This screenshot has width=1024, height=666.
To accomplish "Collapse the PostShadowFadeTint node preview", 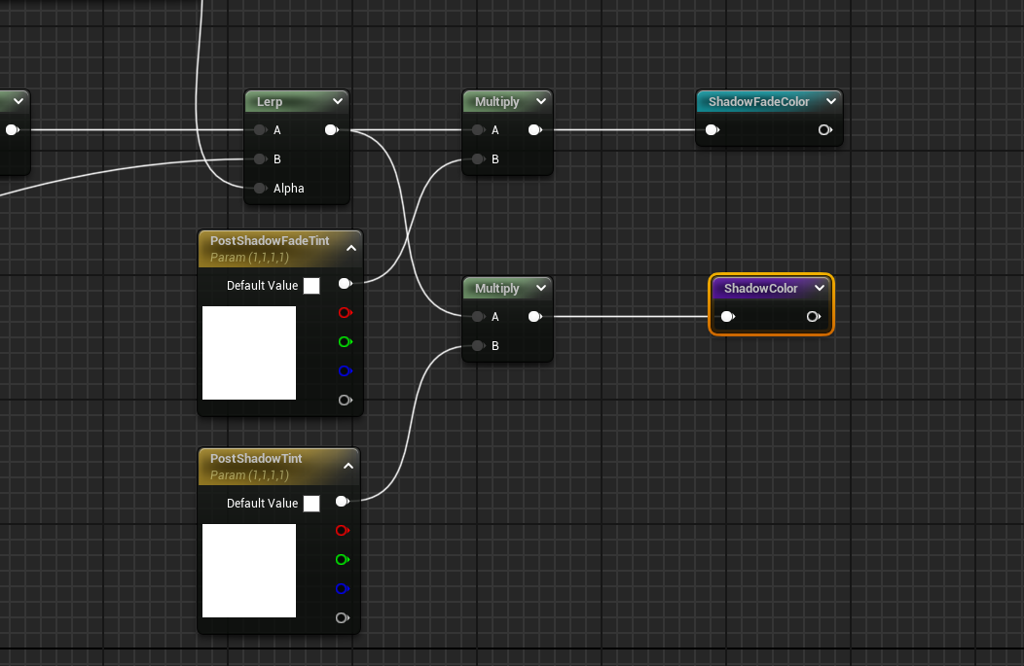I will coord(350,249).
